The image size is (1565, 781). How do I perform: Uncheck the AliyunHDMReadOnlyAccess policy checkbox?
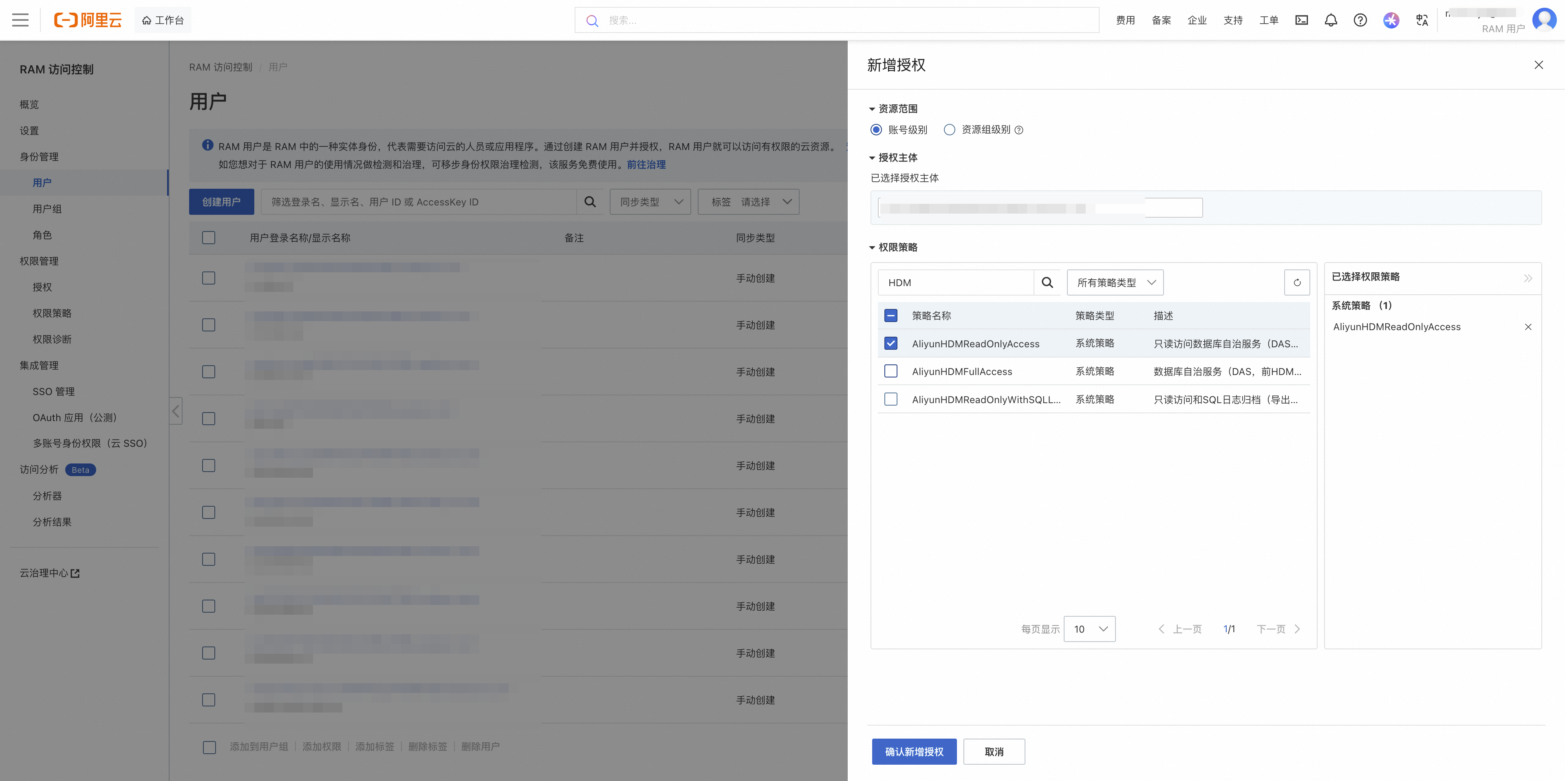point(891,343)
